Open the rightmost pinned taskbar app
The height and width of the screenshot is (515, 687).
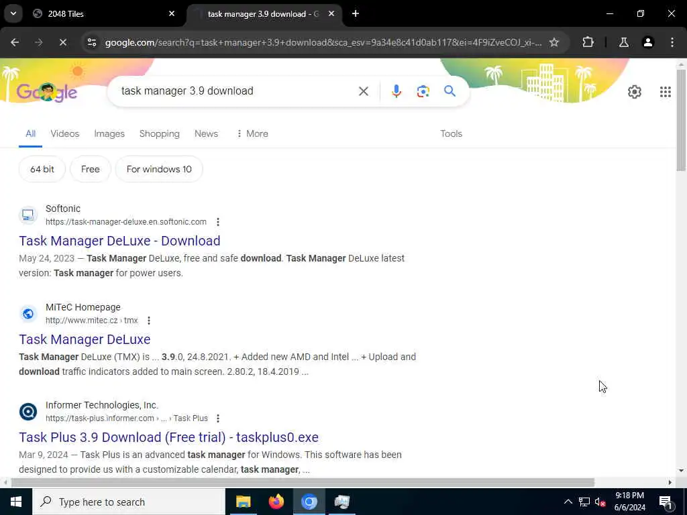(341, 502)
